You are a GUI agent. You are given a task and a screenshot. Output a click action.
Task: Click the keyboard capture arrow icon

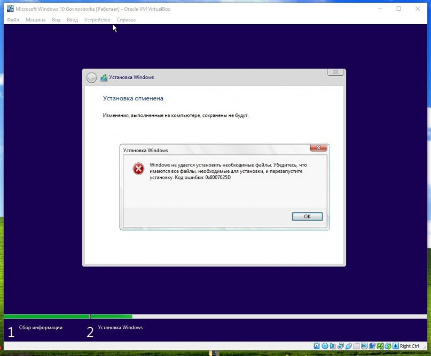click(396, 346)
